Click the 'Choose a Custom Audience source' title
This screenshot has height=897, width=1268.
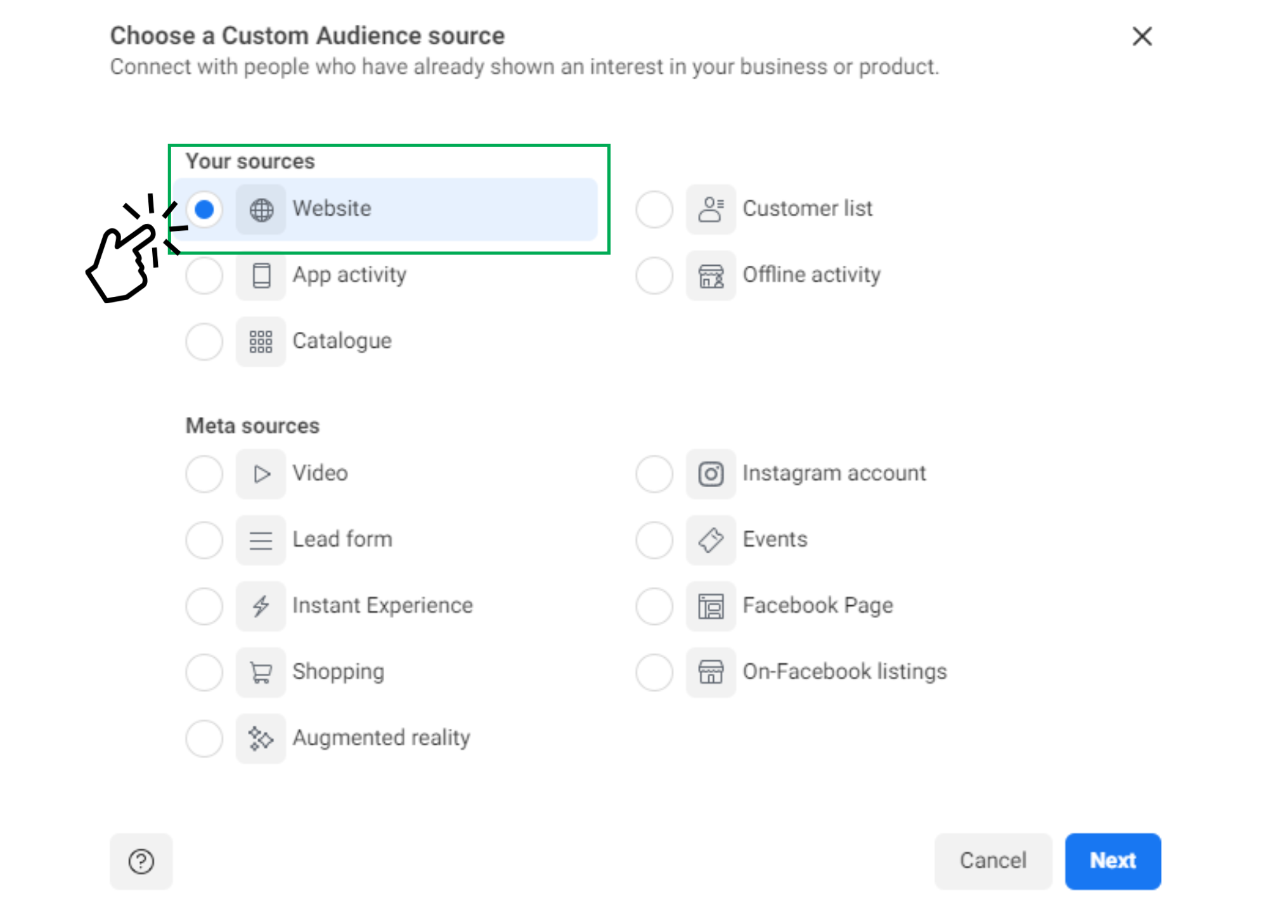(307, 36)
